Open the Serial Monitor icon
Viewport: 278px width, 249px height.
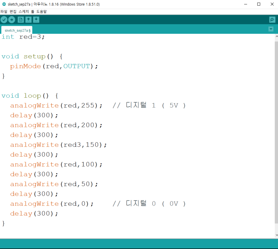click(272, 20)
